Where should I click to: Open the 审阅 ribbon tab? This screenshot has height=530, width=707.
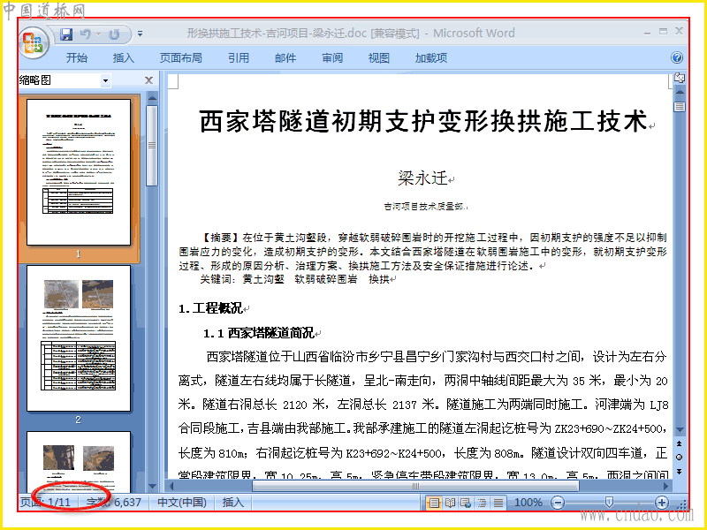332,57
